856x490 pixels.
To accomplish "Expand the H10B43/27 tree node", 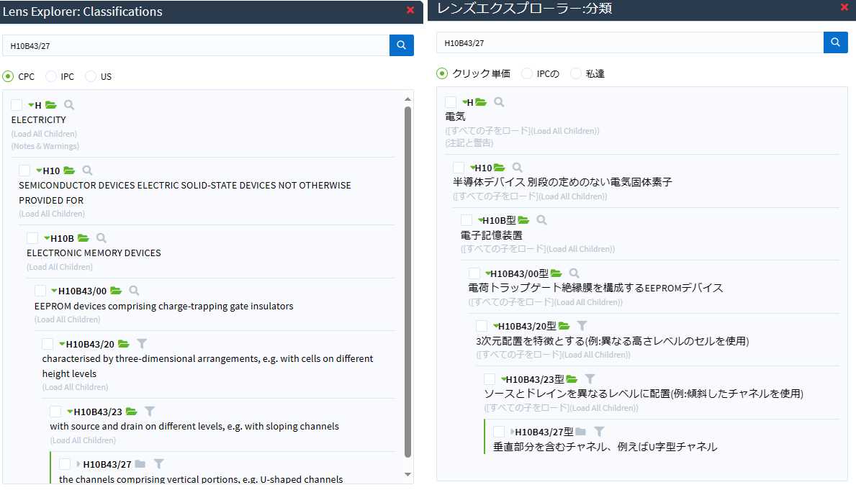I will [x=78, y=464].
